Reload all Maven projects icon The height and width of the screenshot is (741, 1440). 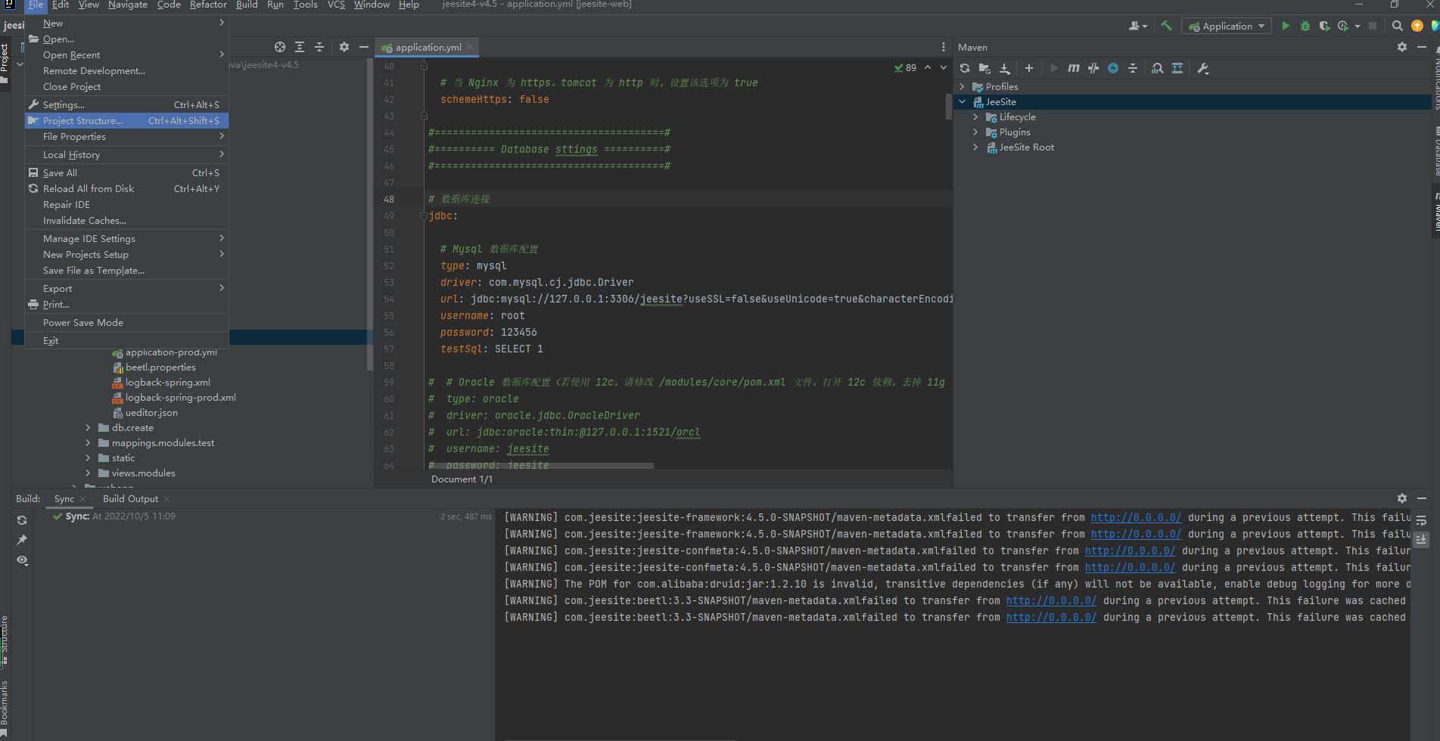pos(965,68)
